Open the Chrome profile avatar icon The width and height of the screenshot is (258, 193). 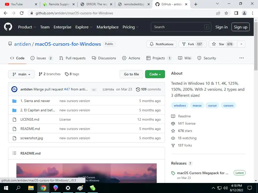(244, 13)
